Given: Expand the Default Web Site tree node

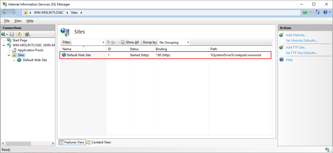Looking at the screenshot, I should tap(14, 60).
